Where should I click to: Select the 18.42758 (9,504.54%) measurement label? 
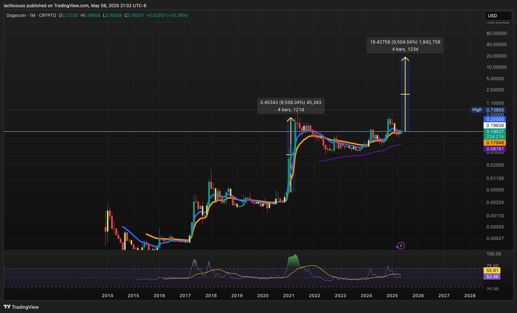point(405,45)
